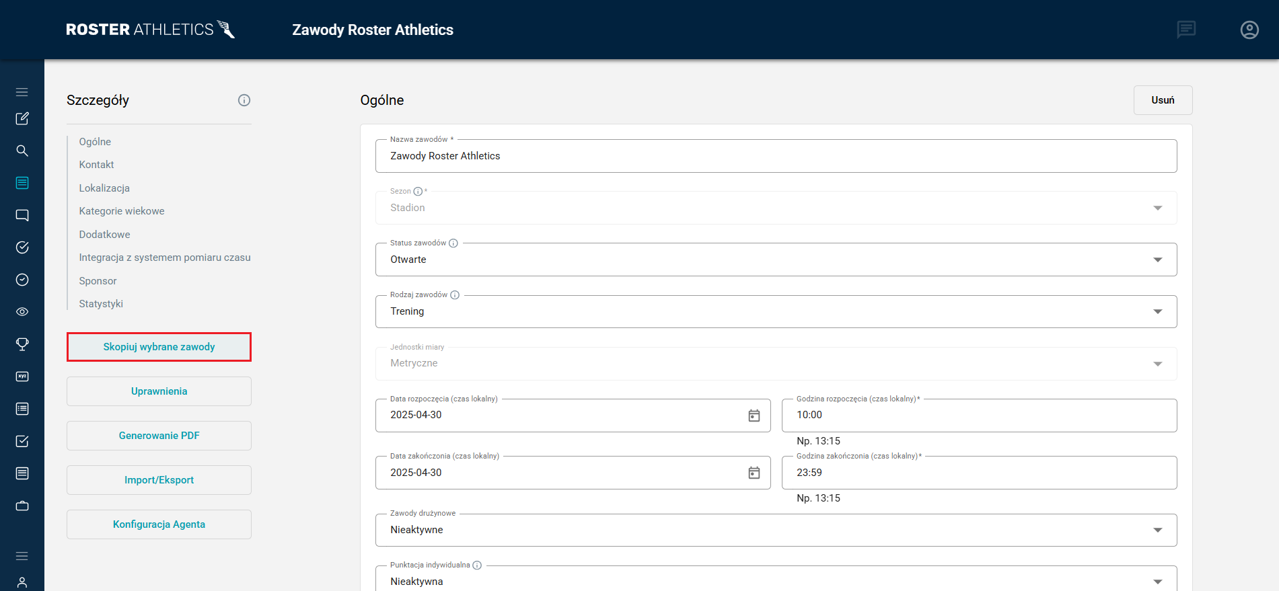Image resolution: width=1279 pixels, height=591 pixels.
Task: Click the Usuń button
Action: click(x=1163, y=100)
